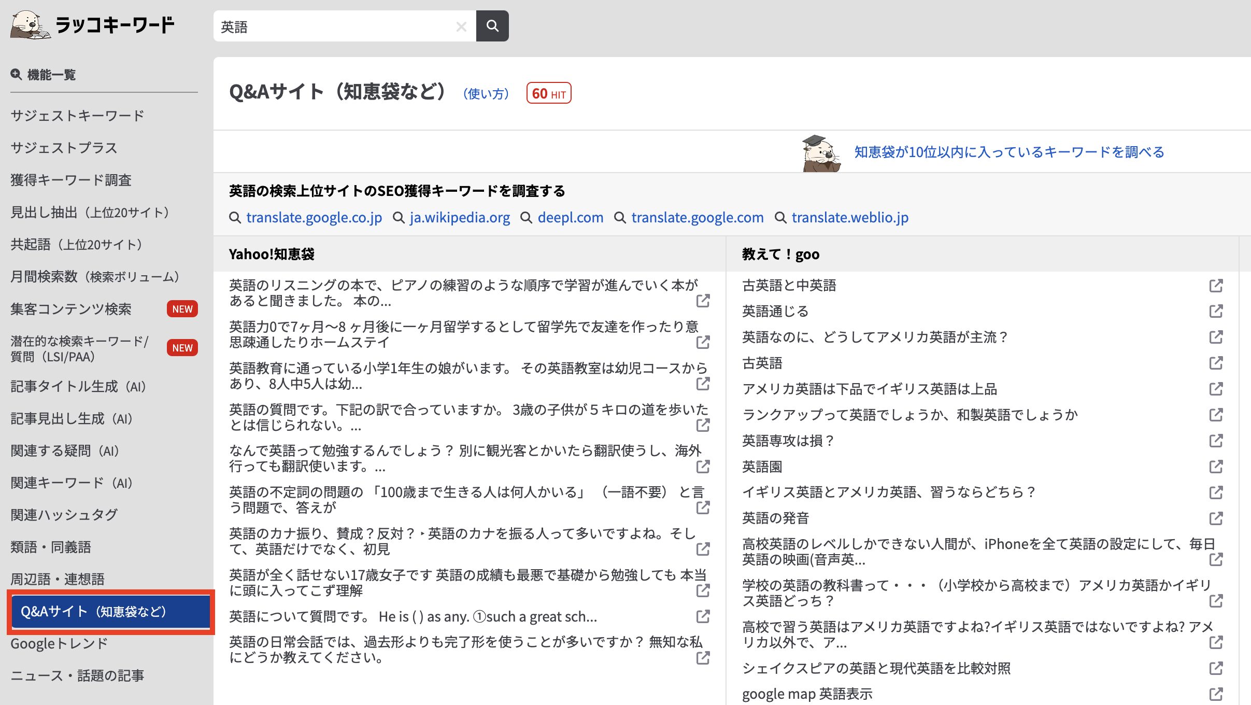This screenshot has height=705, width=1251.
Task: Open external link for アメリカ英語は下品でイギリス英語は上品
Action: [x=1216, y=389]
